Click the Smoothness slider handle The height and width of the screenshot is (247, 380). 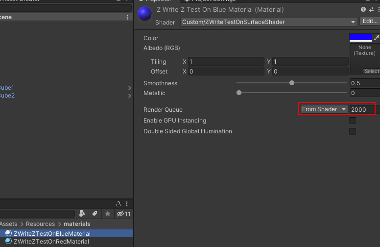[x=292, y=83]
